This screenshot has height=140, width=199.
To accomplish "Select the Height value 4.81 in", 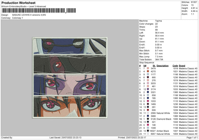I will (x=194, y=8).
